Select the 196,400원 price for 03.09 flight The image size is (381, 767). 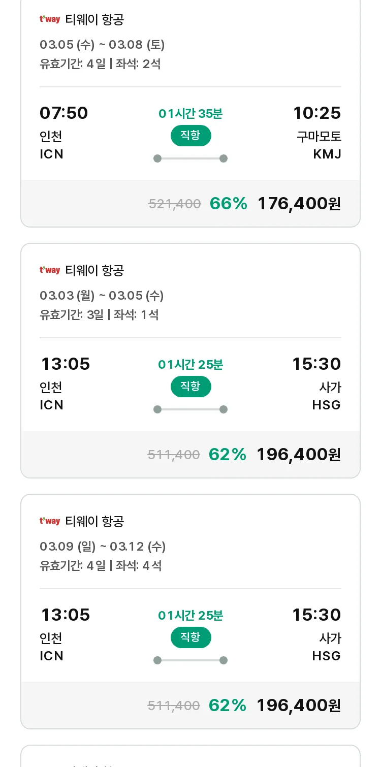[x=299, y=706]
